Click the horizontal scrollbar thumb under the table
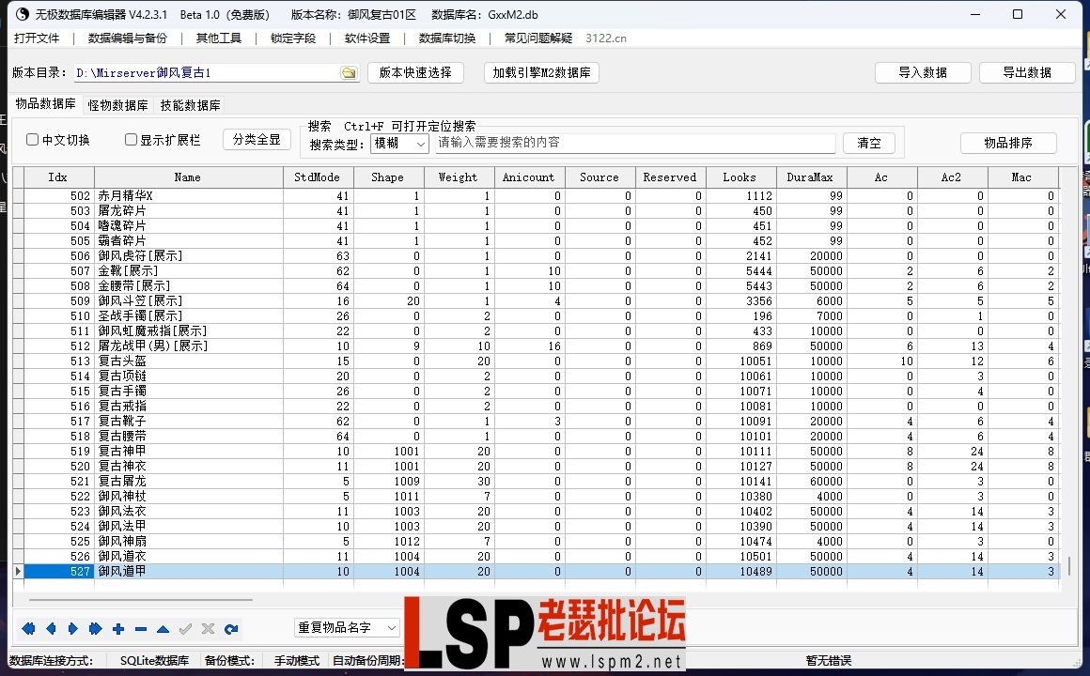 point(140,599)
